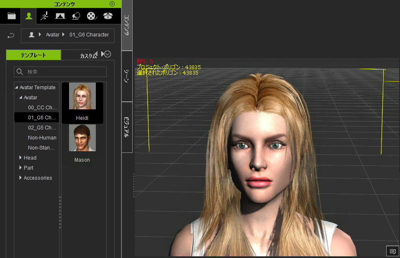Expand the Accessories tree node
Screen dimensions: 400x258
[21, 178]
